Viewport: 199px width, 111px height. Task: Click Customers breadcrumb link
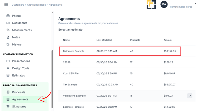pyautogui.click(x=18, y=5)
